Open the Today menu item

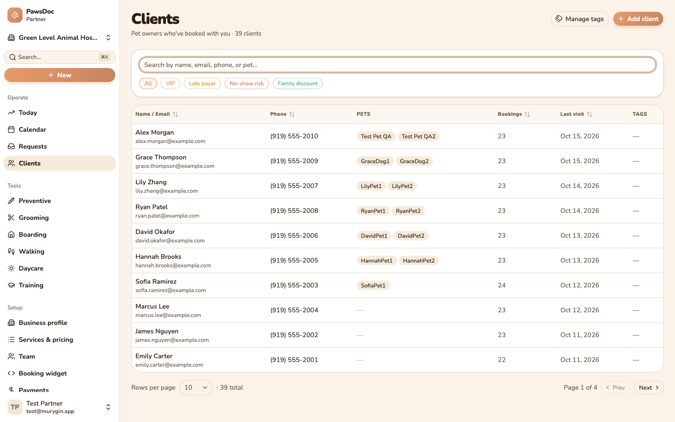(60, 113)
